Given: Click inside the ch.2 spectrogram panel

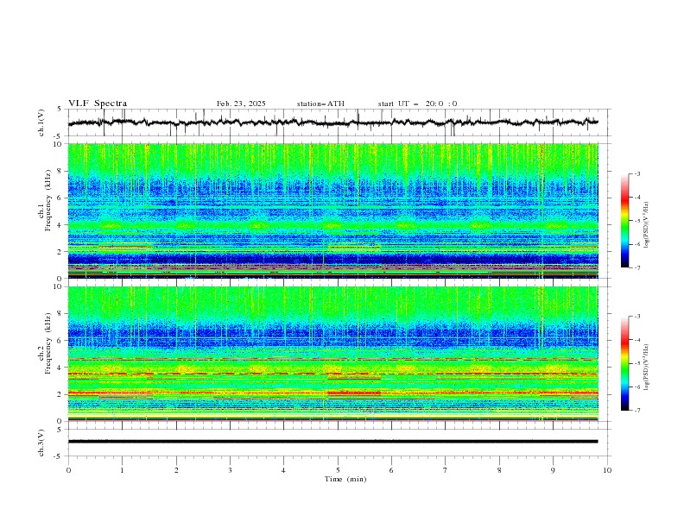Looking at the screenshot, I should [x=332, y=354].
